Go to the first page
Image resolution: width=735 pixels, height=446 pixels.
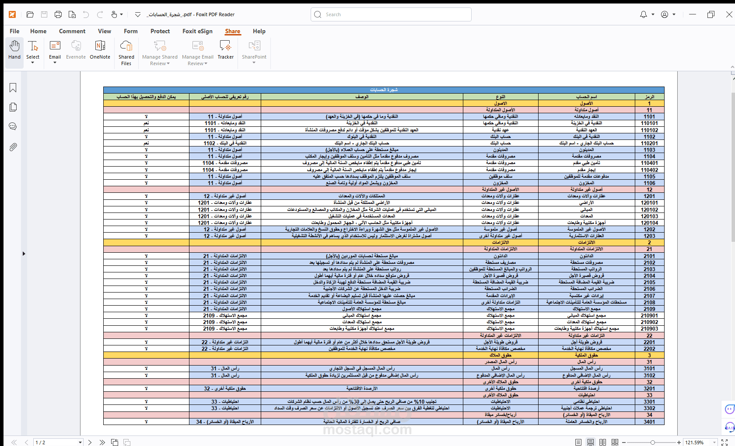tap(14, 443)
